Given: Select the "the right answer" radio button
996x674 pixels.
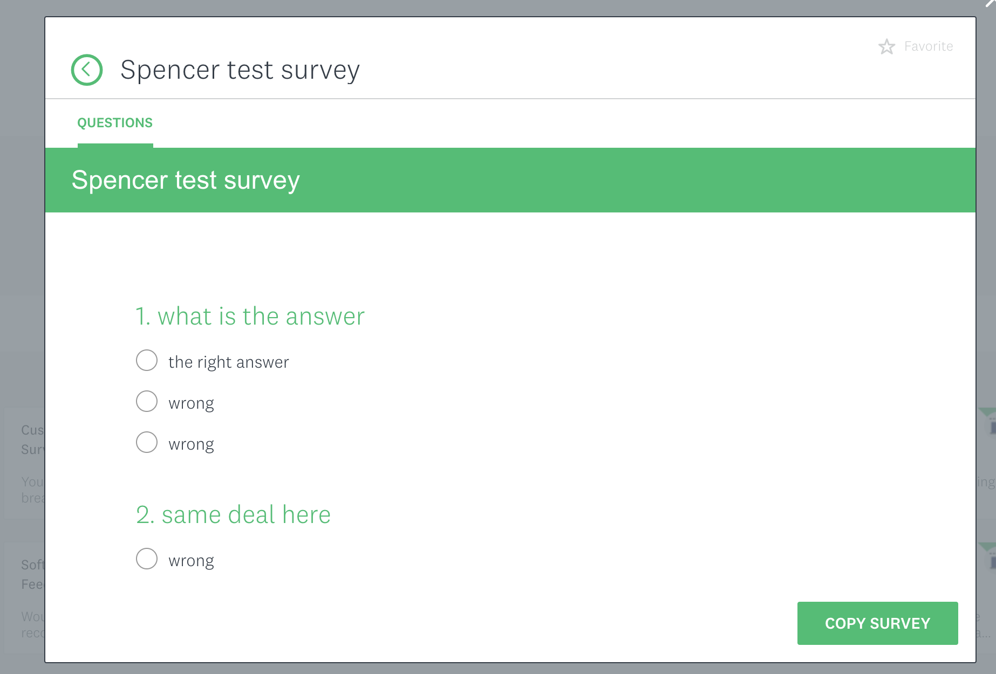Looking at the screenshot, I should pyautogui.click(x=147, y=360).
